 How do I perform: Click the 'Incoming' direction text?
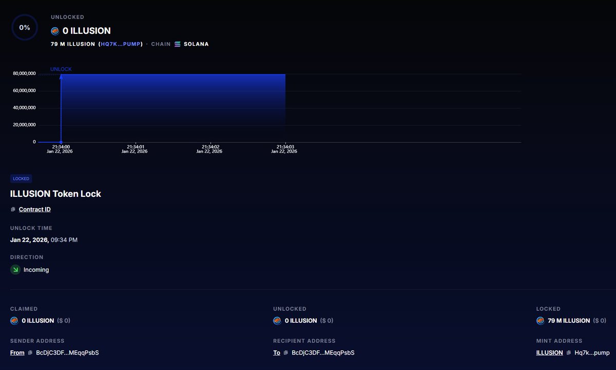coord(36,270)
